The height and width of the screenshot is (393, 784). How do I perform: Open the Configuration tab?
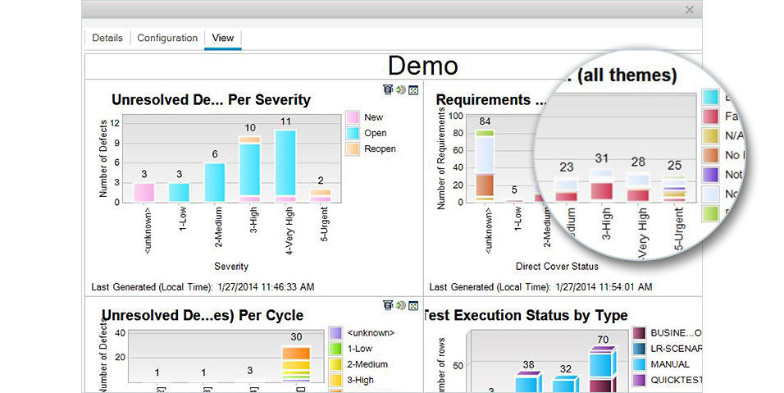coord(167,38)
